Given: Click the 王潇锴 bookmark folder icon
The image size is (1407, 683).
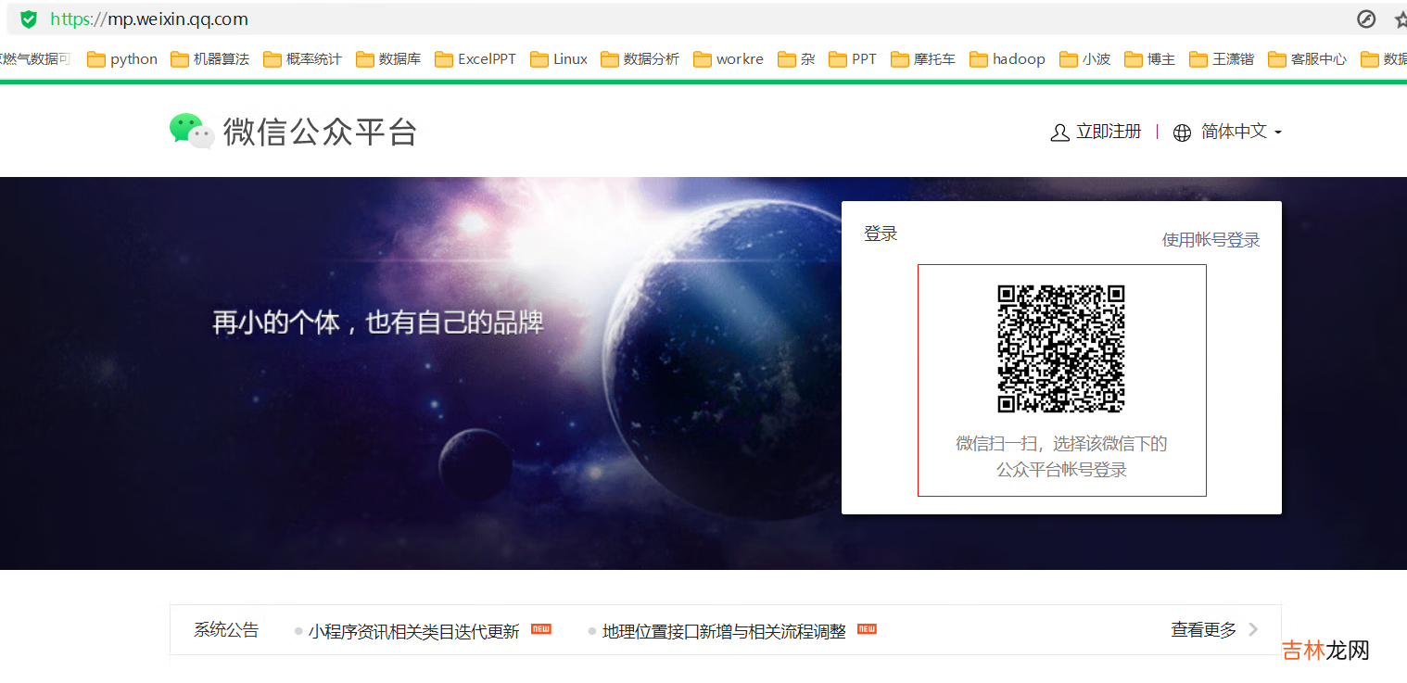Looking at the screenshot, I should pos(1198,59).
